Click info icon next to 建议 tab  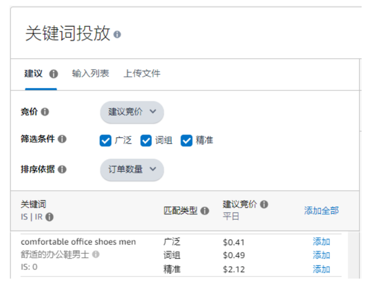point(54,74)
